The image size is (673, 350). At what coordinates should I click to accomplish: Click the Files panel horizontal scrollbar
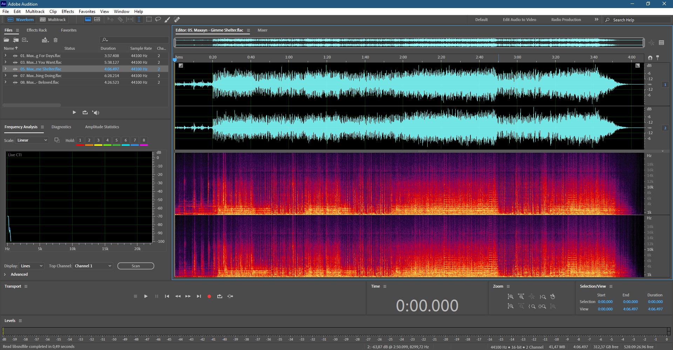pyautogui.click(x=32, y=105)
